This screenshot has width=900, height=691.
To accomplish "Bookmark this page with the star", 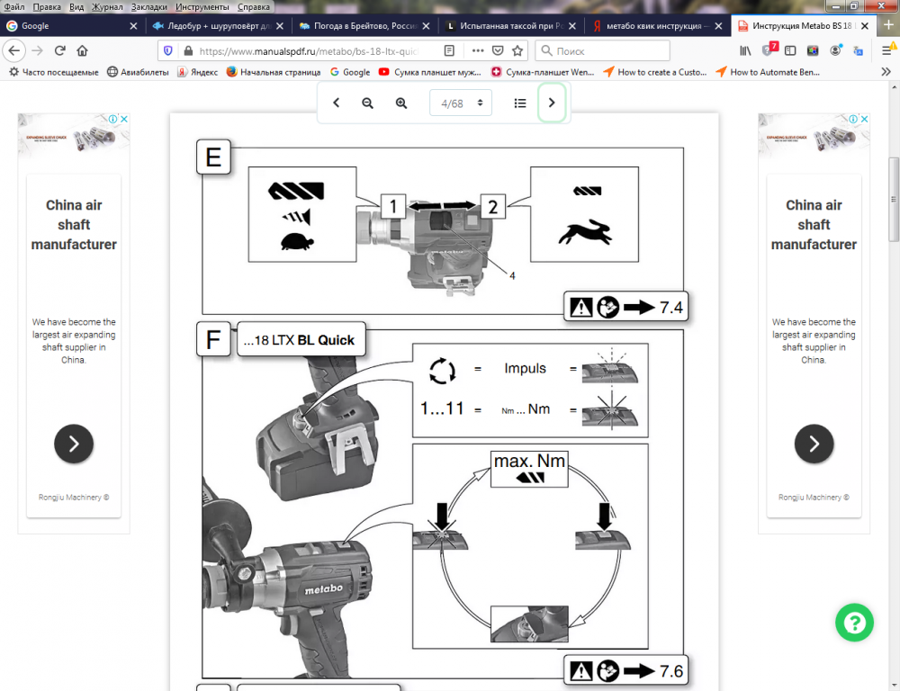I will [x=517, y=51].
